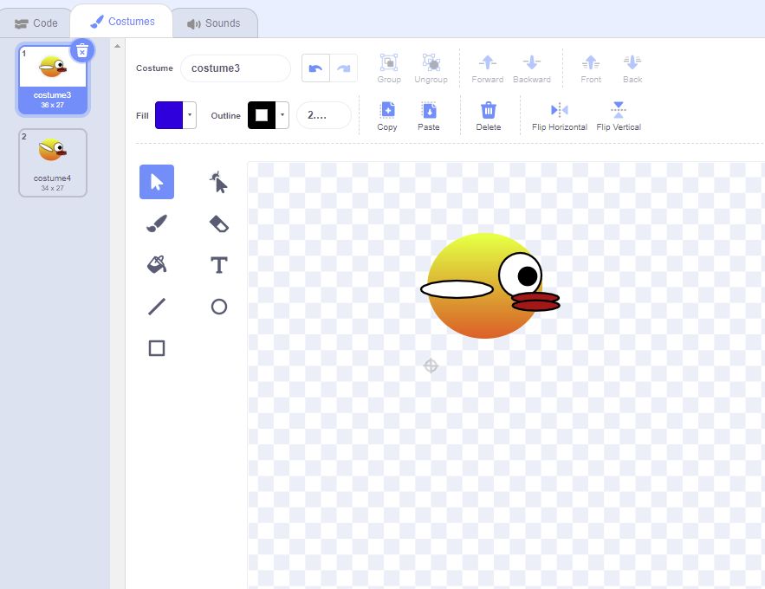765x589 pixels.
Task: Click the bird's white wing shape
Action: coord(457,289)
